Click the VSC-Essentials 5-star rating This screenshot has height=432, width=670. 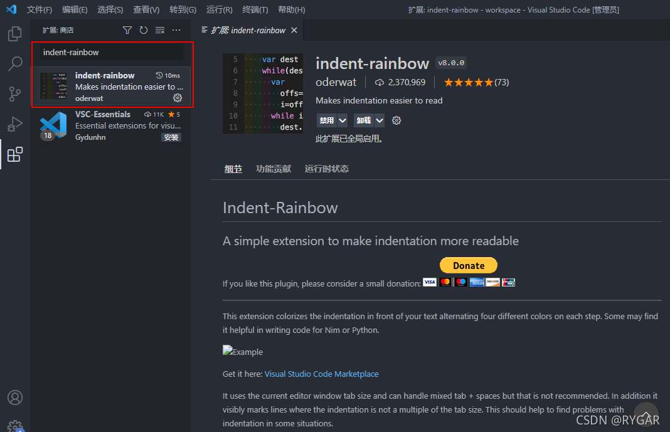[174, 114]
